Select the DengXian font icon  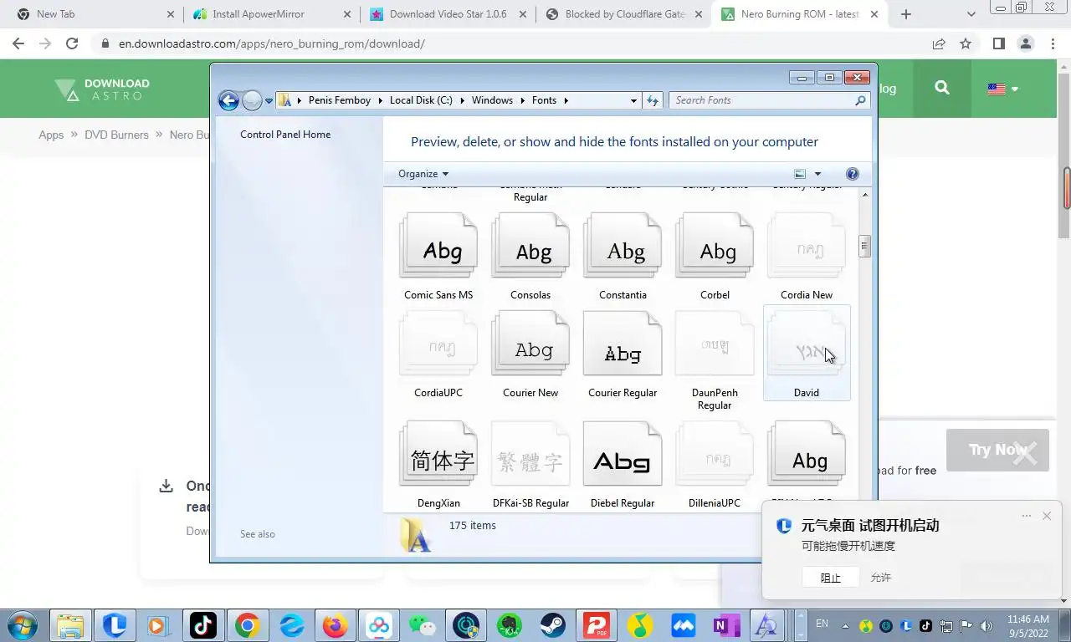(438, 454)
